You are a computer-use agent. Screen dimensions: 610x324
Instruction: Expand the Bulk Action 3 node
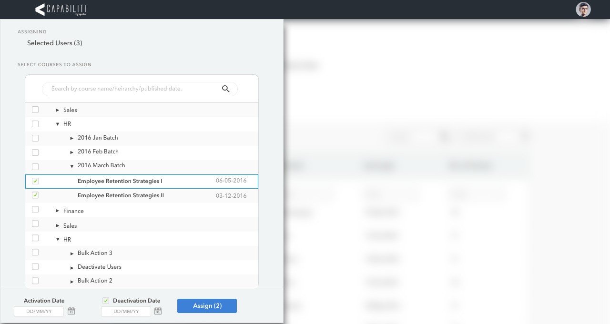point(72,253)
